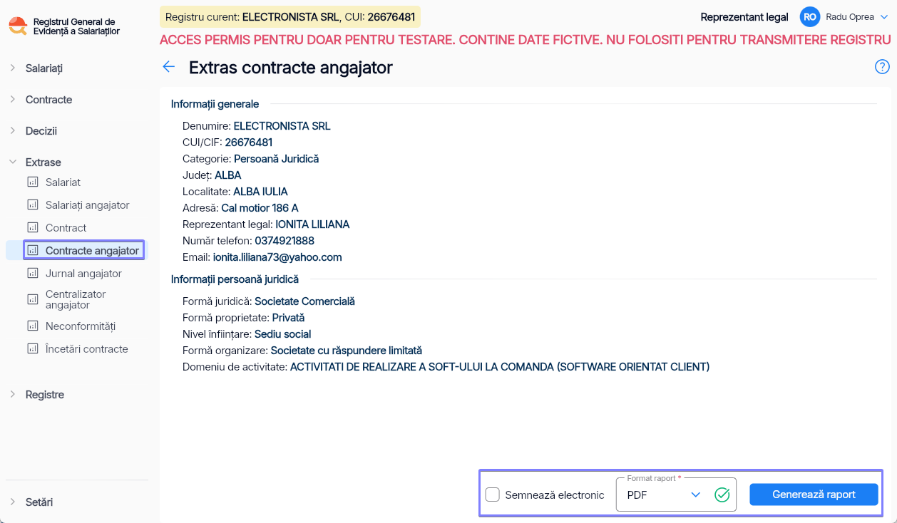Click the report icon beside Neconformități

click(32, 326)
